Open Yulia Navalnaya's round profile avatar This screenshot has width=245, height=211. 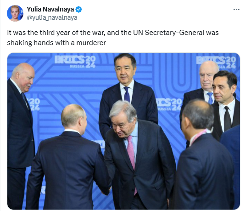pos(15,13)
